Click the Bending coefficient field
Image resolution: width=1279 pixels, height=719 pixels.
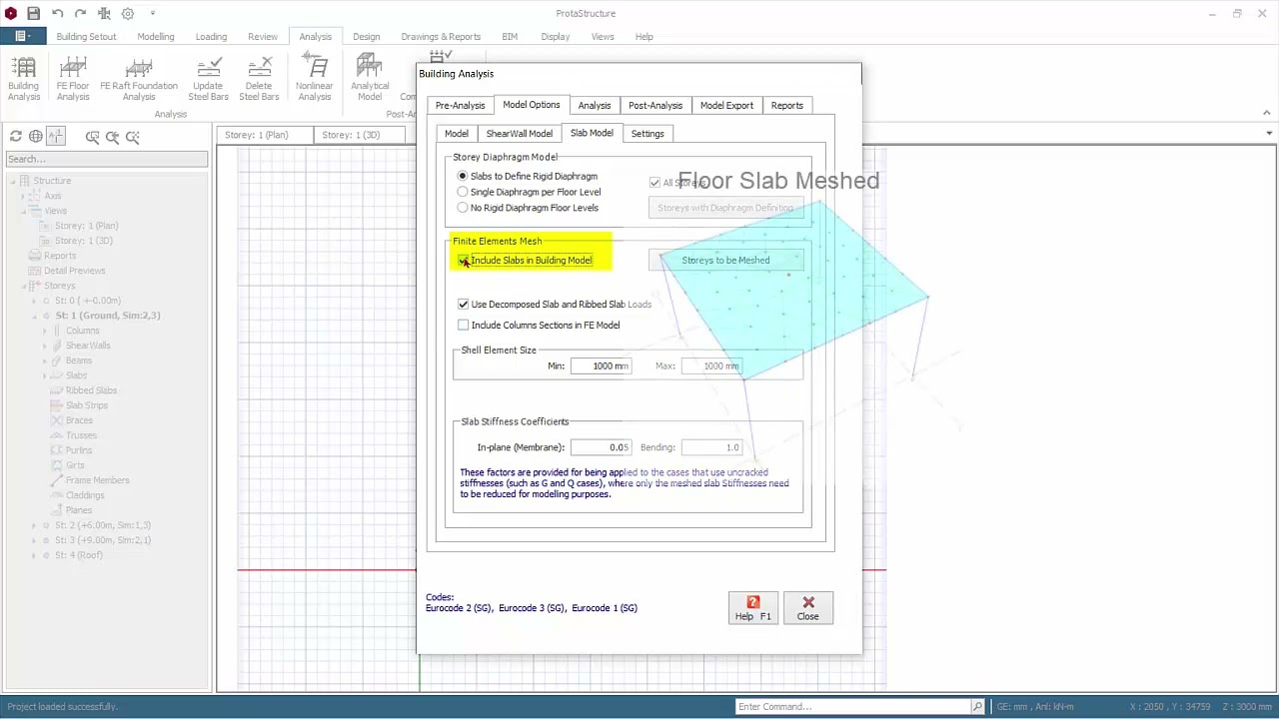(x=712, y=447)
